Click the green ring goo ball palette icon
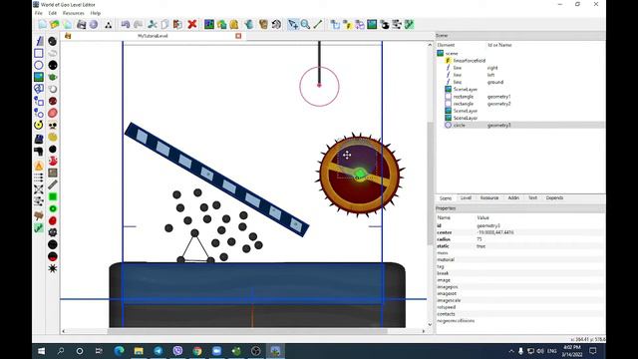The height and width of the screenshot is (359, 638). [x=53, y=208]
